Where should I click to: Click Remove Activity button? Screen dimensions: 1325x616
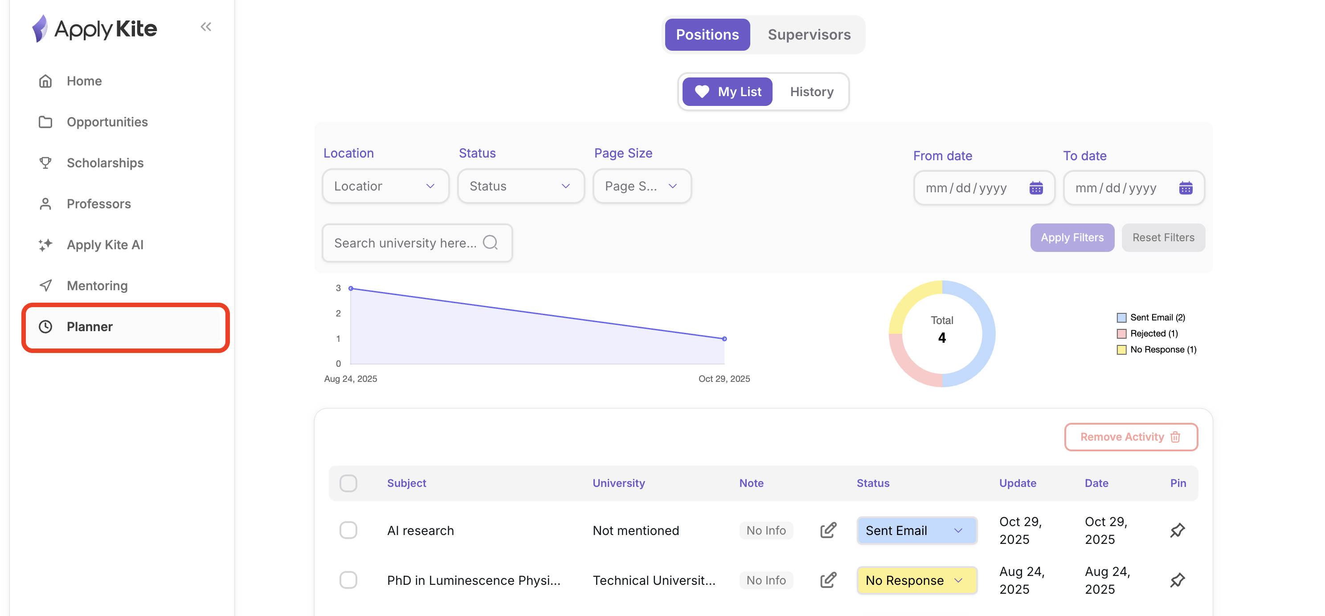coord(1131,437)
